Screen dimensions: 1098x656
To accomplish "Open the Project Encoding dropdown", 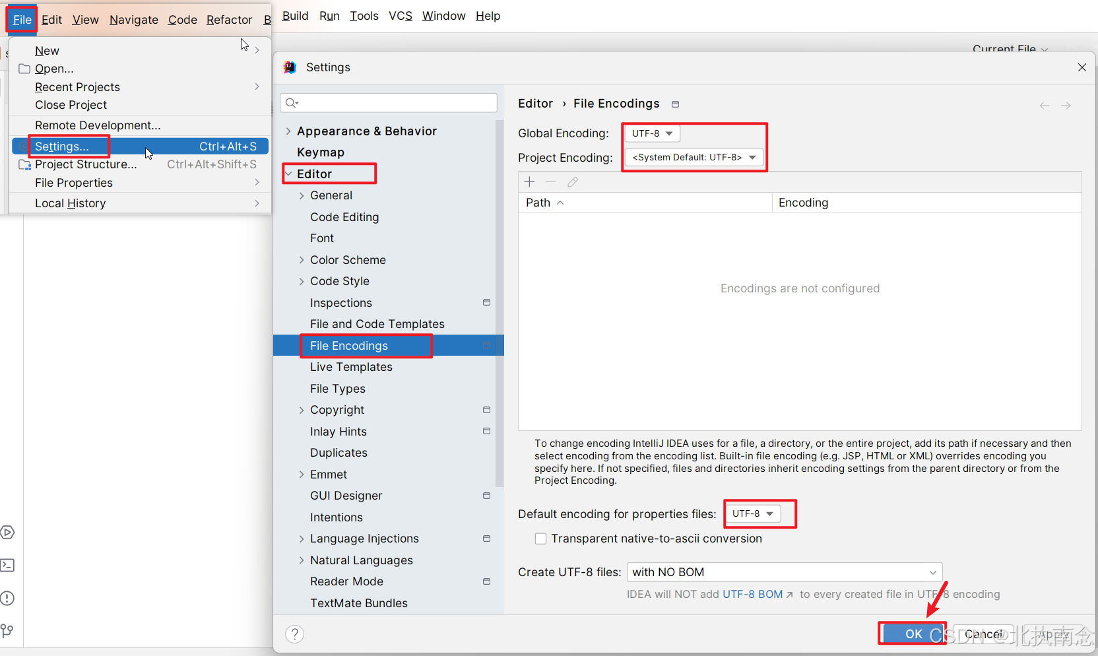I will tap(694, 157).
